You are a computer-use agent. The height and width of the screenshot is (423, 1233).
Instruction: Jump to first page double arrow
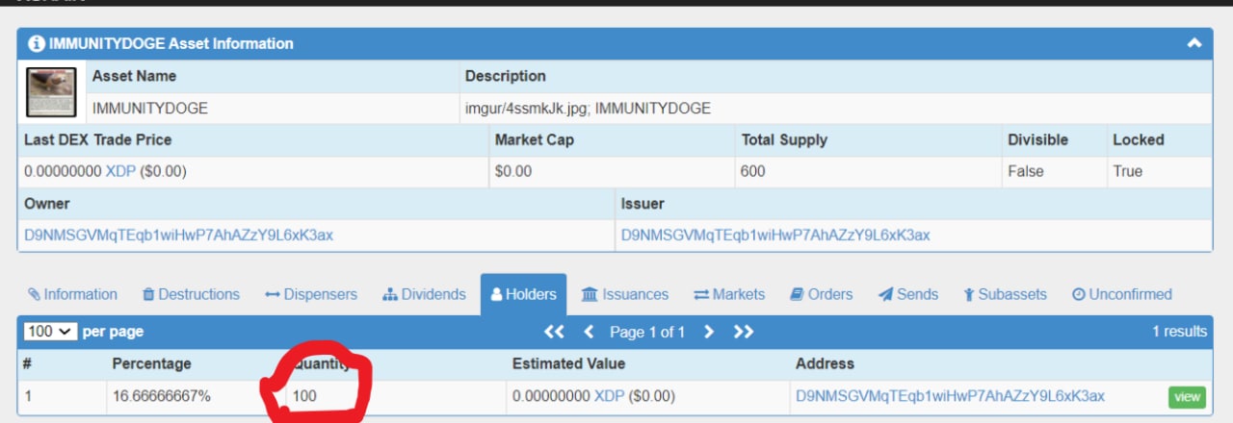click(x=554, y=332)
